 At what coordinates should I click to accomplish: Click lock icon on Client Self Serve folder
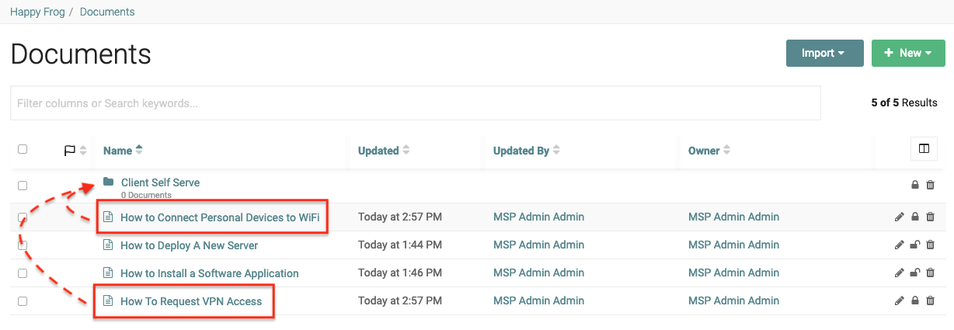(x=915, y=185)
